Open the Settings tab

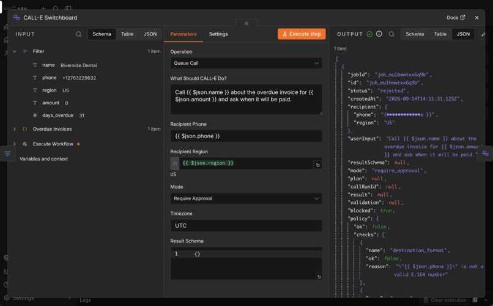point(218,34)
